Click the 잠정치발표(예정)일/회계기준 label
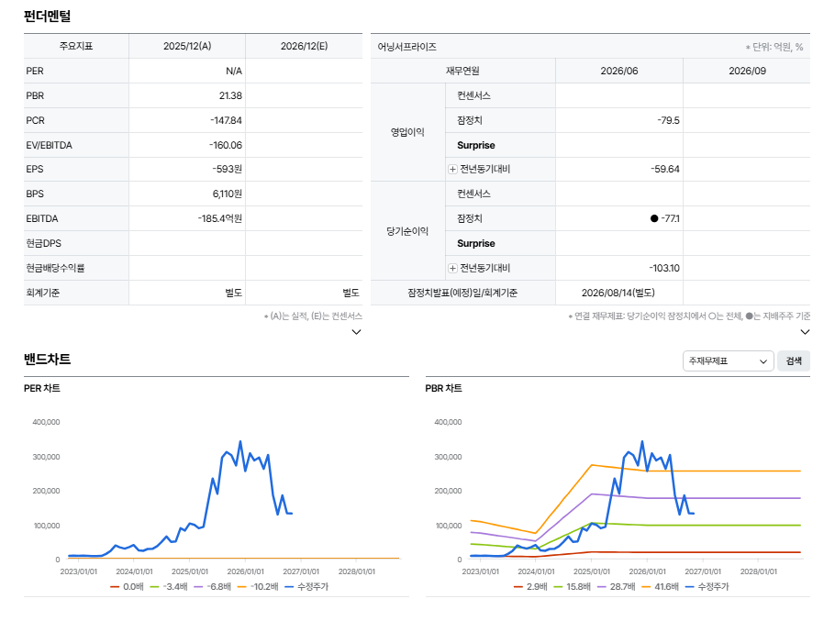 (462, 294)
